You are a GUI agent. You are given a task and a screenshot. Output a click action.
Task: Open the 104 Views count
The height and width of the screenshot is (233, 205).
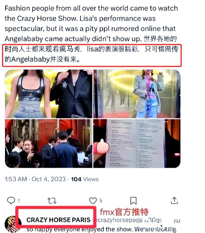point(85,179)
